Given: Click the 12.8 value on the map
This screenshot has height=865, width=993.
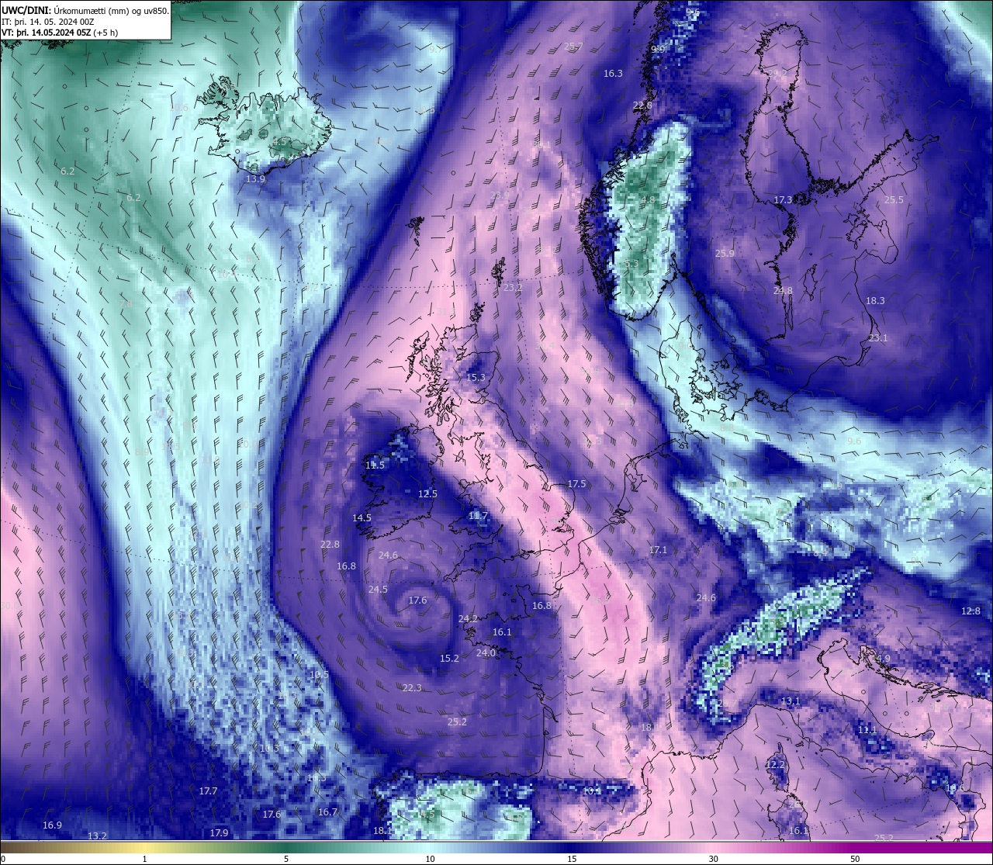Looking at the screenshot, I should [971, 611].
